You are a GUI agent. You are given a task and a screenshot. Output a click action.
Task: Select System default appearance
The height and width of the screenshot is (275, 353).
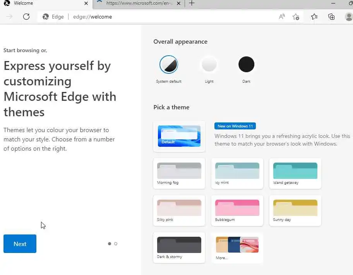(169, 65)
